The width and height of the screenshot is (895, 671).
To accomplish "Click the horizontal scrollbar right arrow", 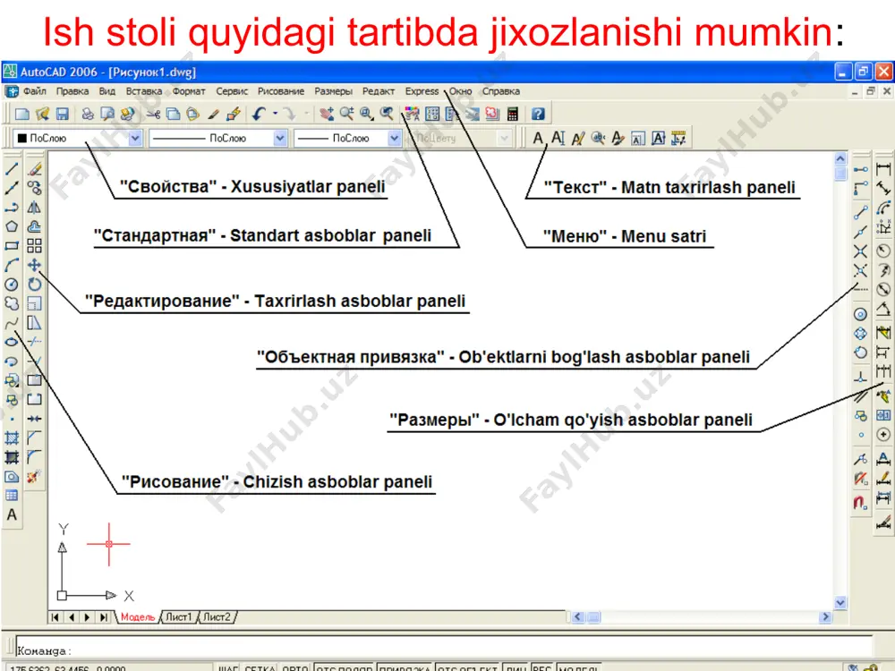I will (825, 616).
